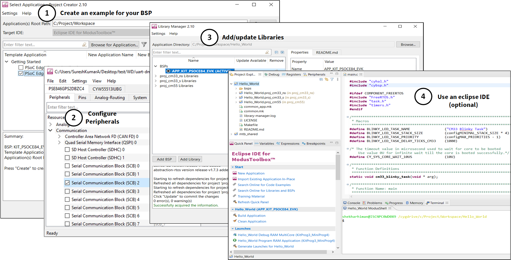Screen dimensions: 511x260
Task: Collapse all items in Project Explorer toolbar
Action: (321, 79)
